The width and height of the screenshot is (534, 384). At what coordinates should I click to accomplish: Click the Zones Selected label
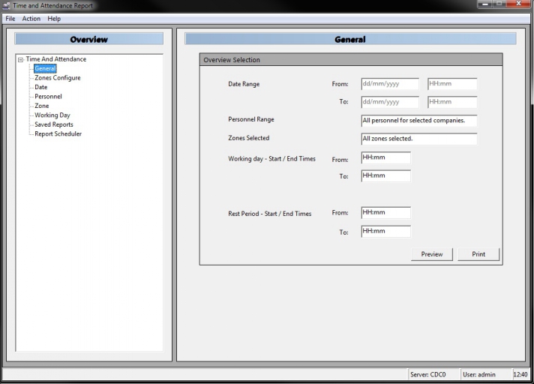(x=248, y=138)
